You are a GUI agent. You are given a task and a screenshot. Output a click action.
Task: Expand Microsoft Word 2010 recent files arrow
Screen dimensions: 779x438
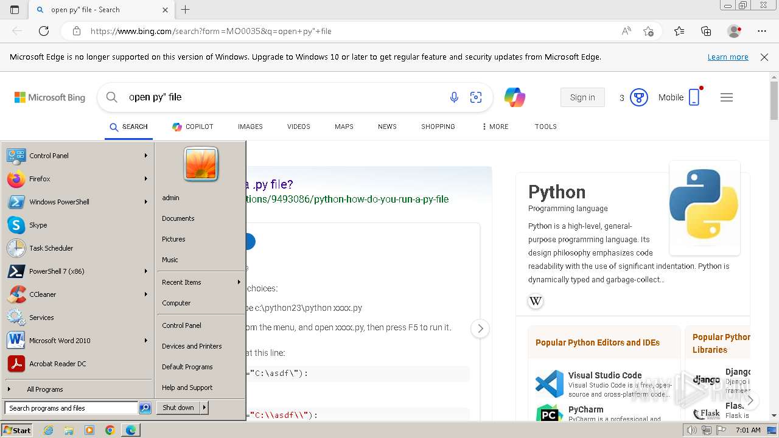click(146, 341)
